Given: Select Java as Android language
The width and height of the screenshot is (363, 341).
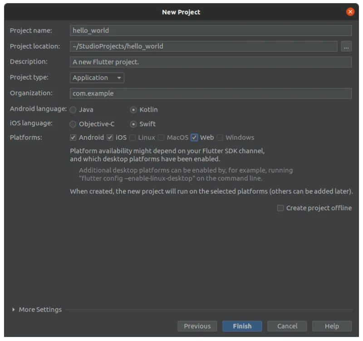Looking at the screenshot, I should click(73, 110).
